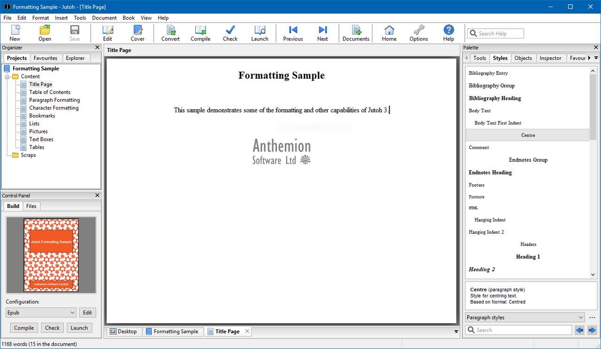
Task: Open the Palette tab list dropdown arrow
Action: coord(596,58)
